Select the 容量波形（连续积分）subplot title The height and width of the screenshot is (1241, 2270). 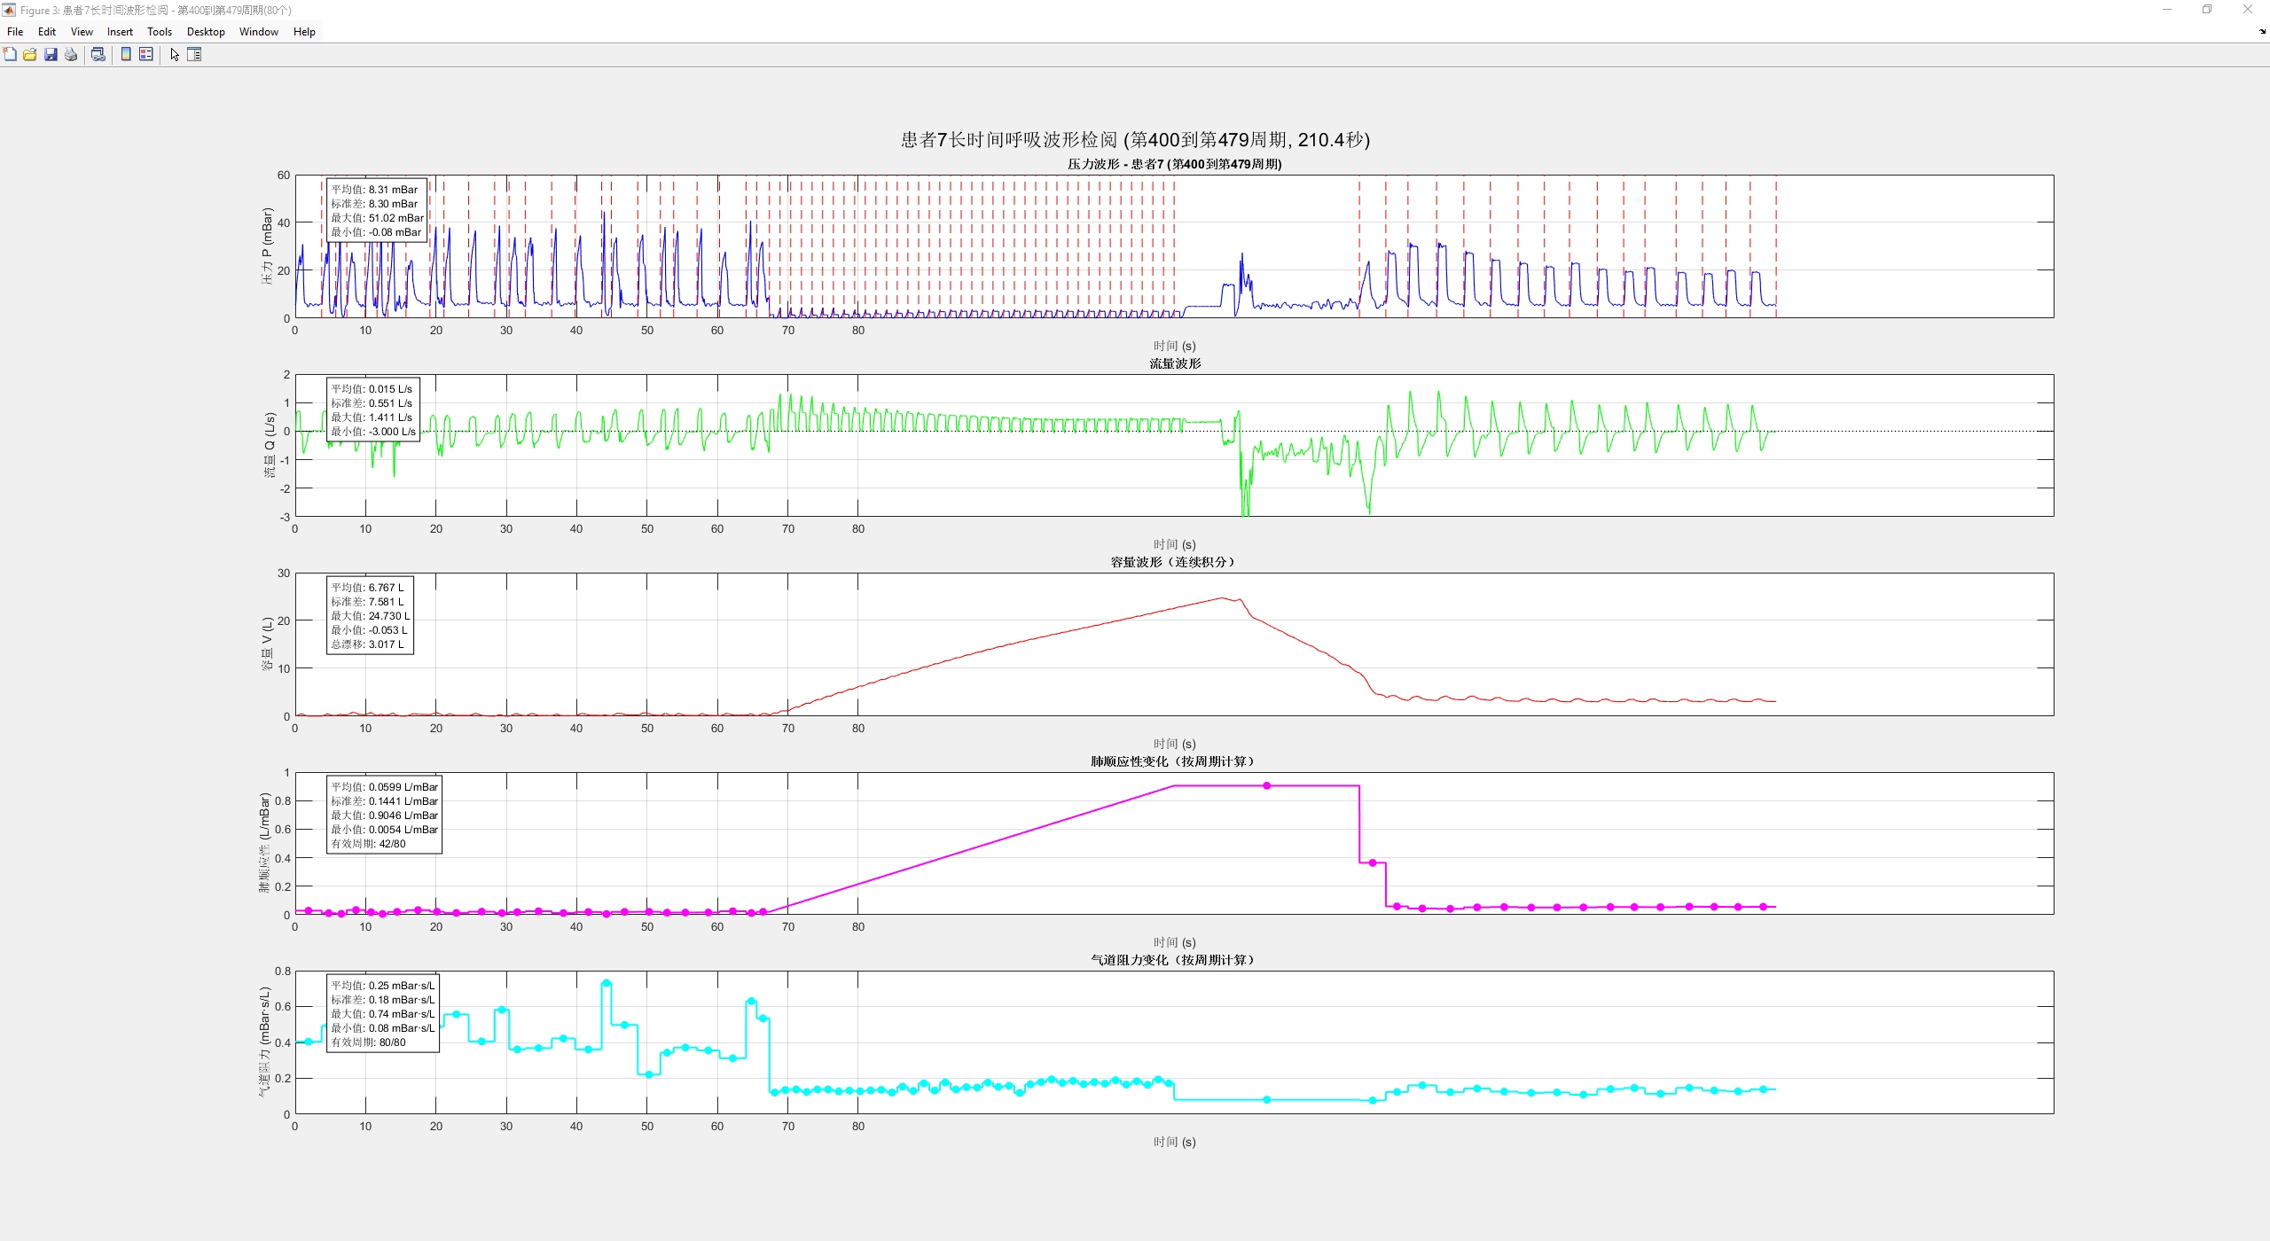point(1174,562)
